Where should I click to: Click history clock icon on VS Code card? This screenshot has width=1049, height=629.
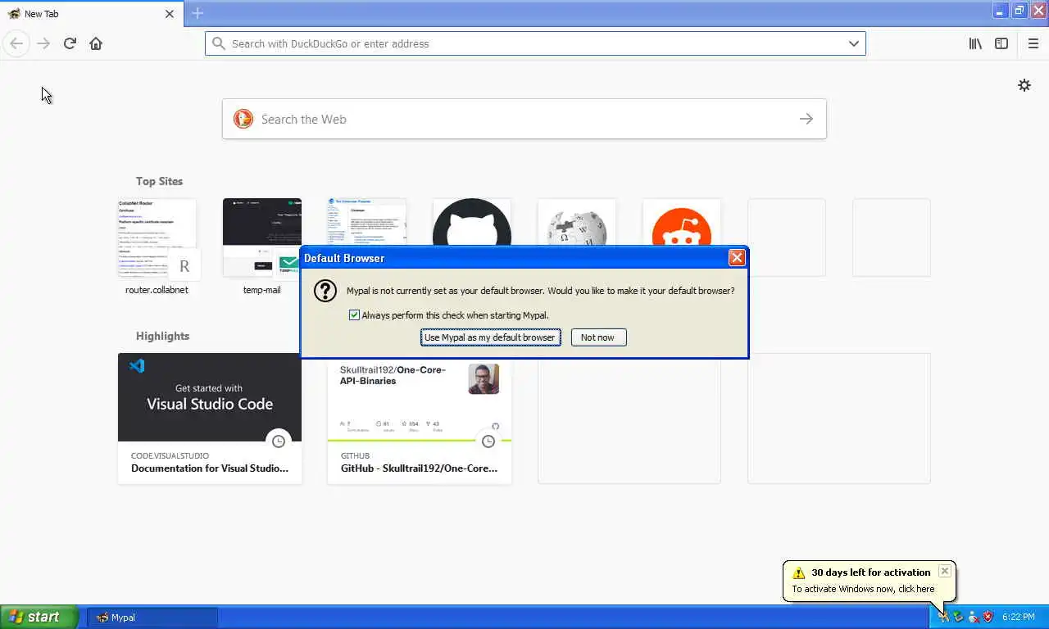(279, 441)
